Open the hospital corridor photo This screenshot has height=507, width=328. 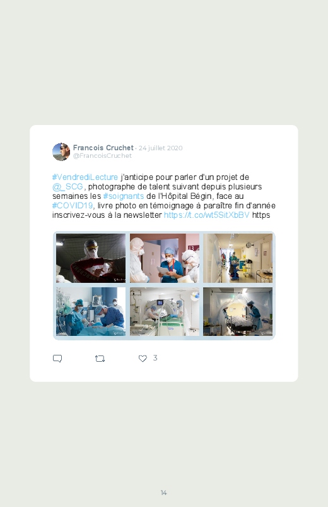point(238,258)
